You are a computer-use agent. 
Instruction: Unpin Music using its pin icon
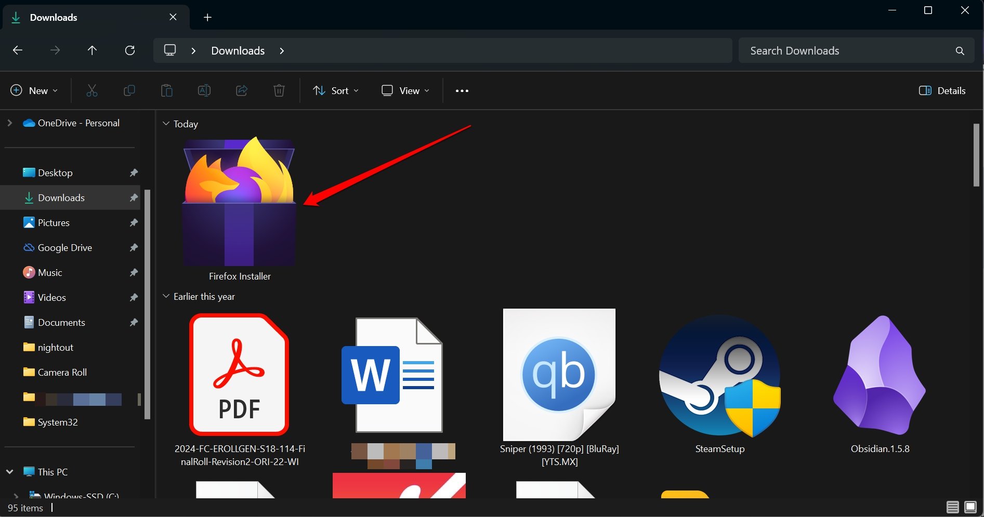[134, 272]
